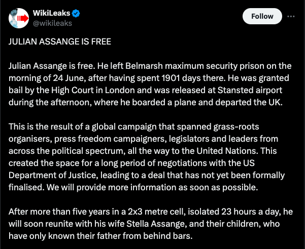305x249 pixels.
Task: Click the headline JULIAN ASSANGE IS FREE
Action: pos(60,41)
